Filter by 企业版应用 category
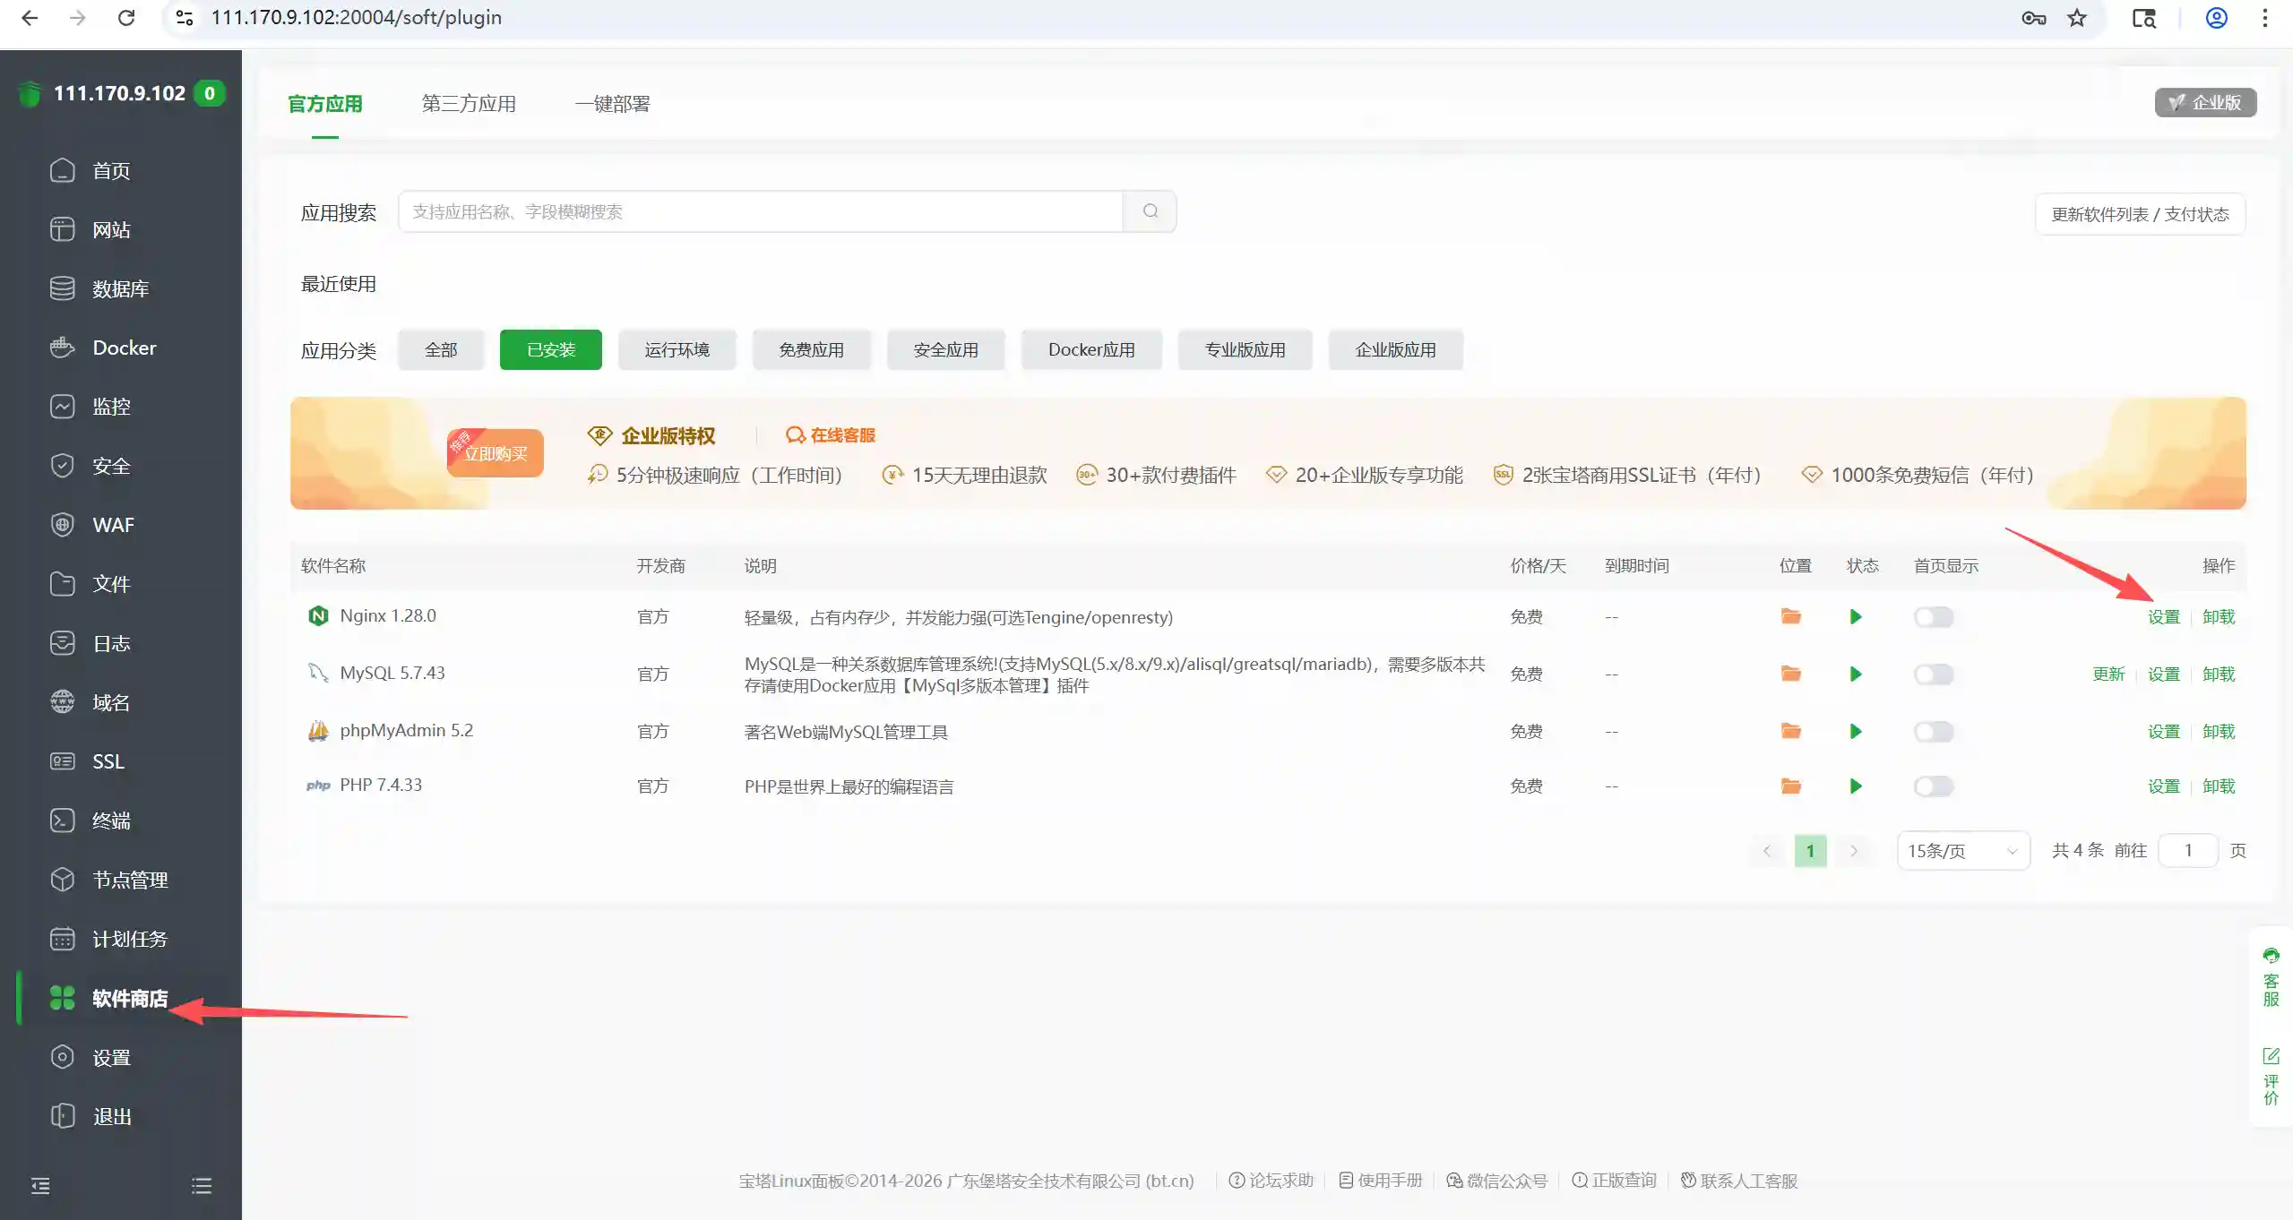2293x1220 pixels. point(1396,349)
